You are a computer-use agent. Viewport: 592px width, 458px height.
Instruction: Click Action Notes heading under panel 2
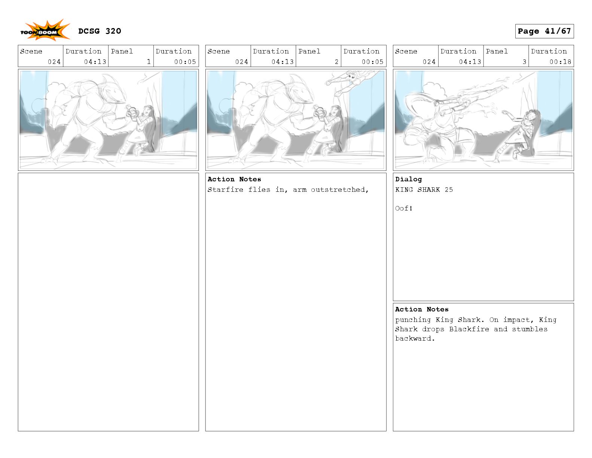pos(234,179)
